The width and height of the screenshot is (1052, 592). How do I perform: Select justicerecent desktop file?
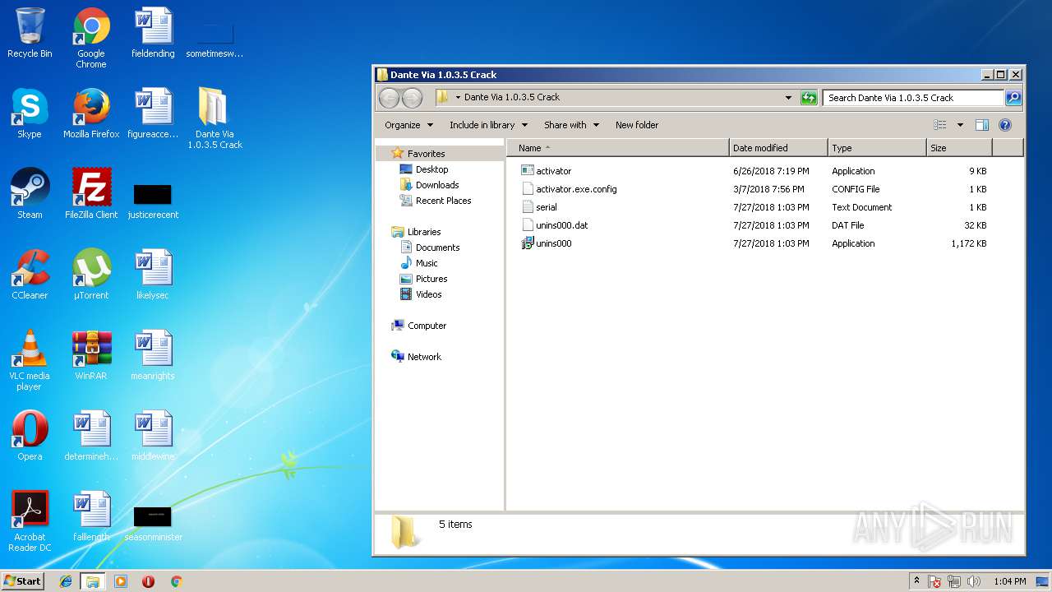[153, 201]
